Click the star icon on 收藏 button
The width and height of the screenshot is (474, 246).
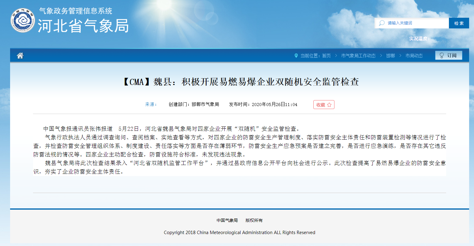tap(329, 105)
